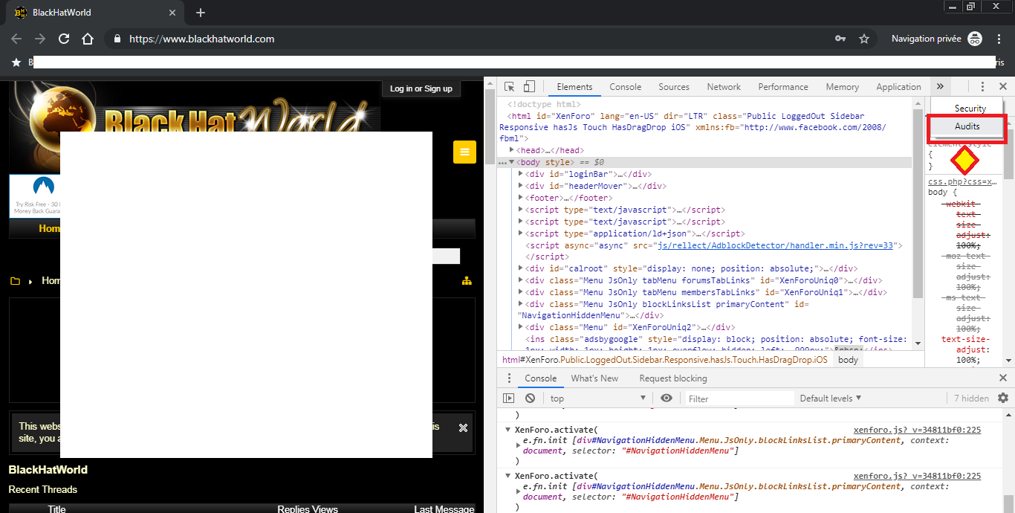Select Security from the overflow menu
Screen dimensions: 1015x513
pos(970,109)
